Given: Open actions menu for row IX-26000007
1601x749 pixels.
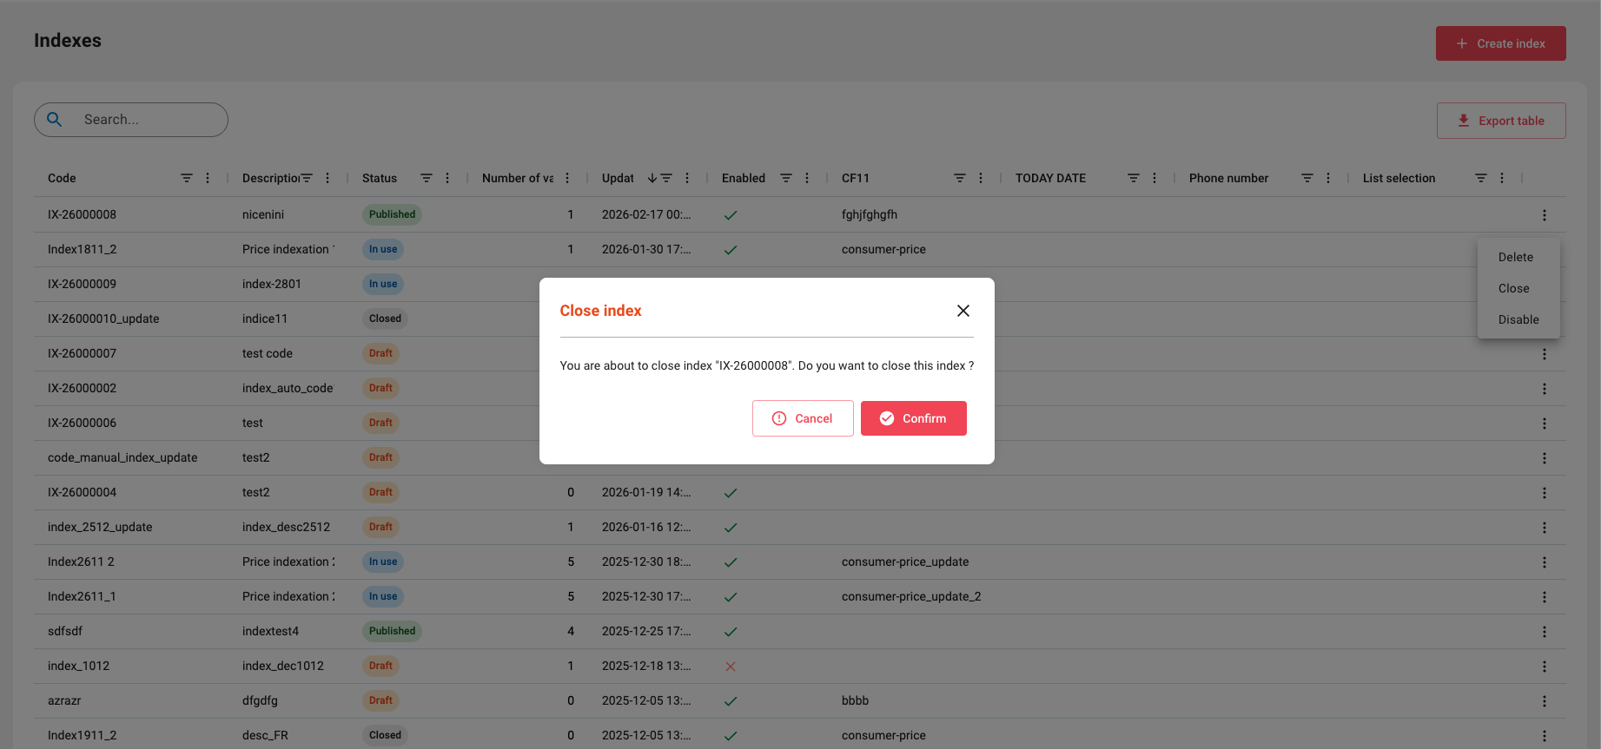Looking at the screenshot, I should point(1544,354).
